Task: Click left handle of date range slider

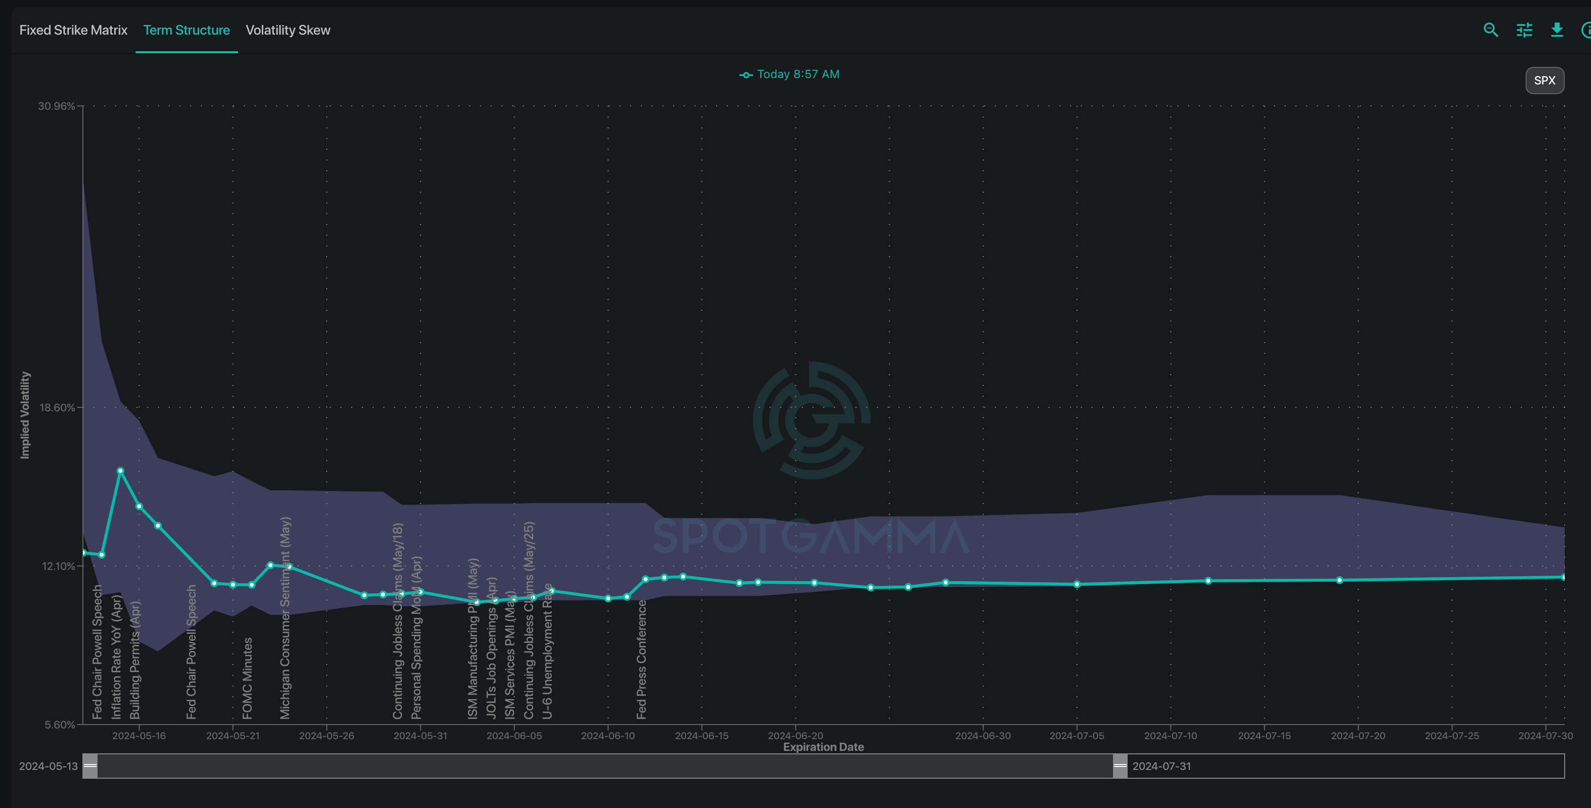Action: pos(90,766)
